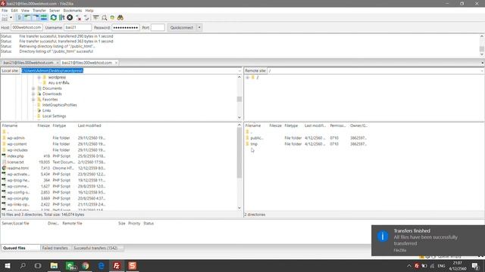Open Site Manager dropdown arrow

(x=11, y=17)
